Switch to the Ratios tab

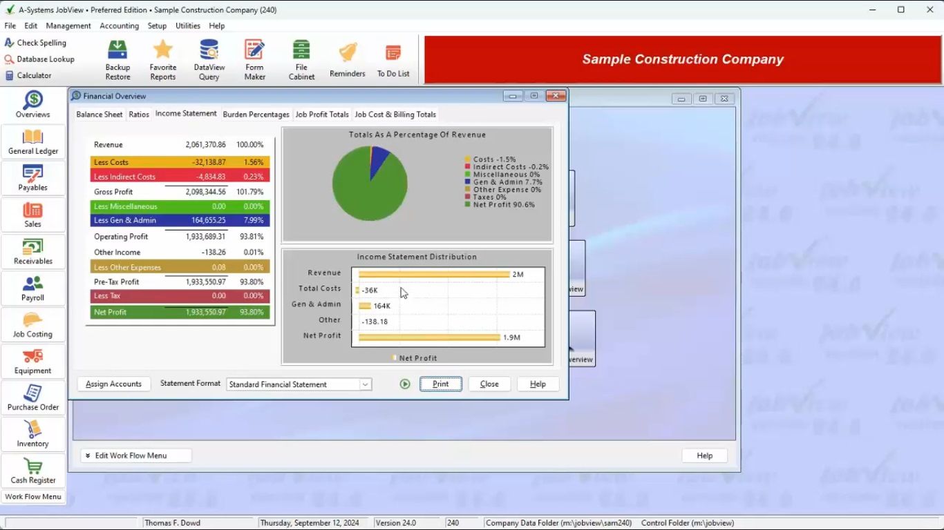coord(139,115)
